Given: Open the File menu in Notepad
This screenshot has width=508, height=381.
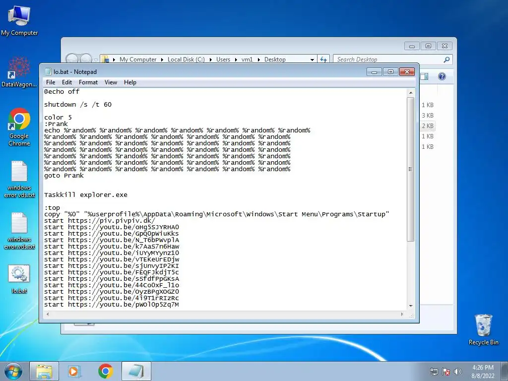Looking at the screenshot, I should (51, 82).
